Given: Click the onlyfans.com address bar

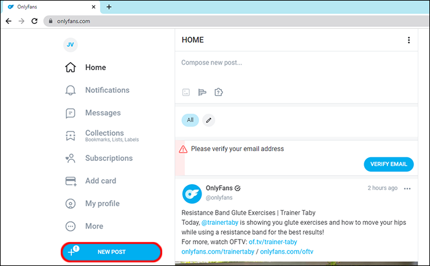Looking at the screenshot, I should [x=236, y=21].
